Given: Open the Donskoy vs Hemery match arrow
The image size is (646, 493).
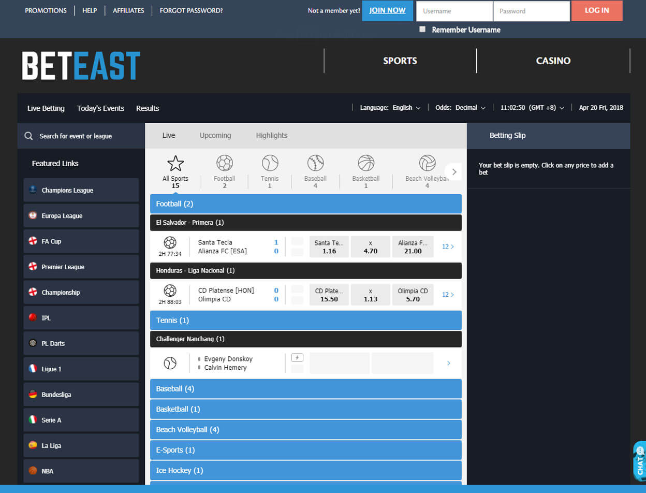Looking at the screenshot, I should [448, 363].
